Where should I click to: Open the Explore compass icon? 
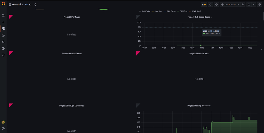[x=3, y=35]
